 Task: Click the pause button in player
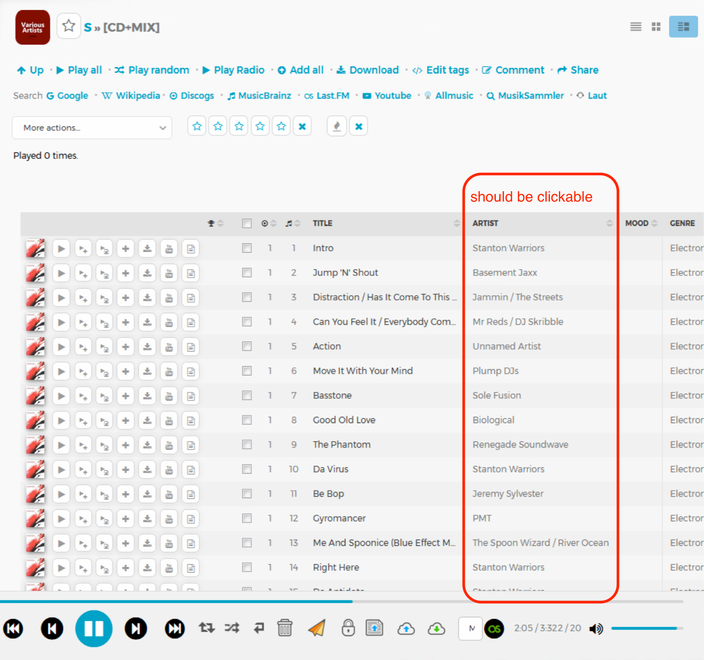pos(93,628)
